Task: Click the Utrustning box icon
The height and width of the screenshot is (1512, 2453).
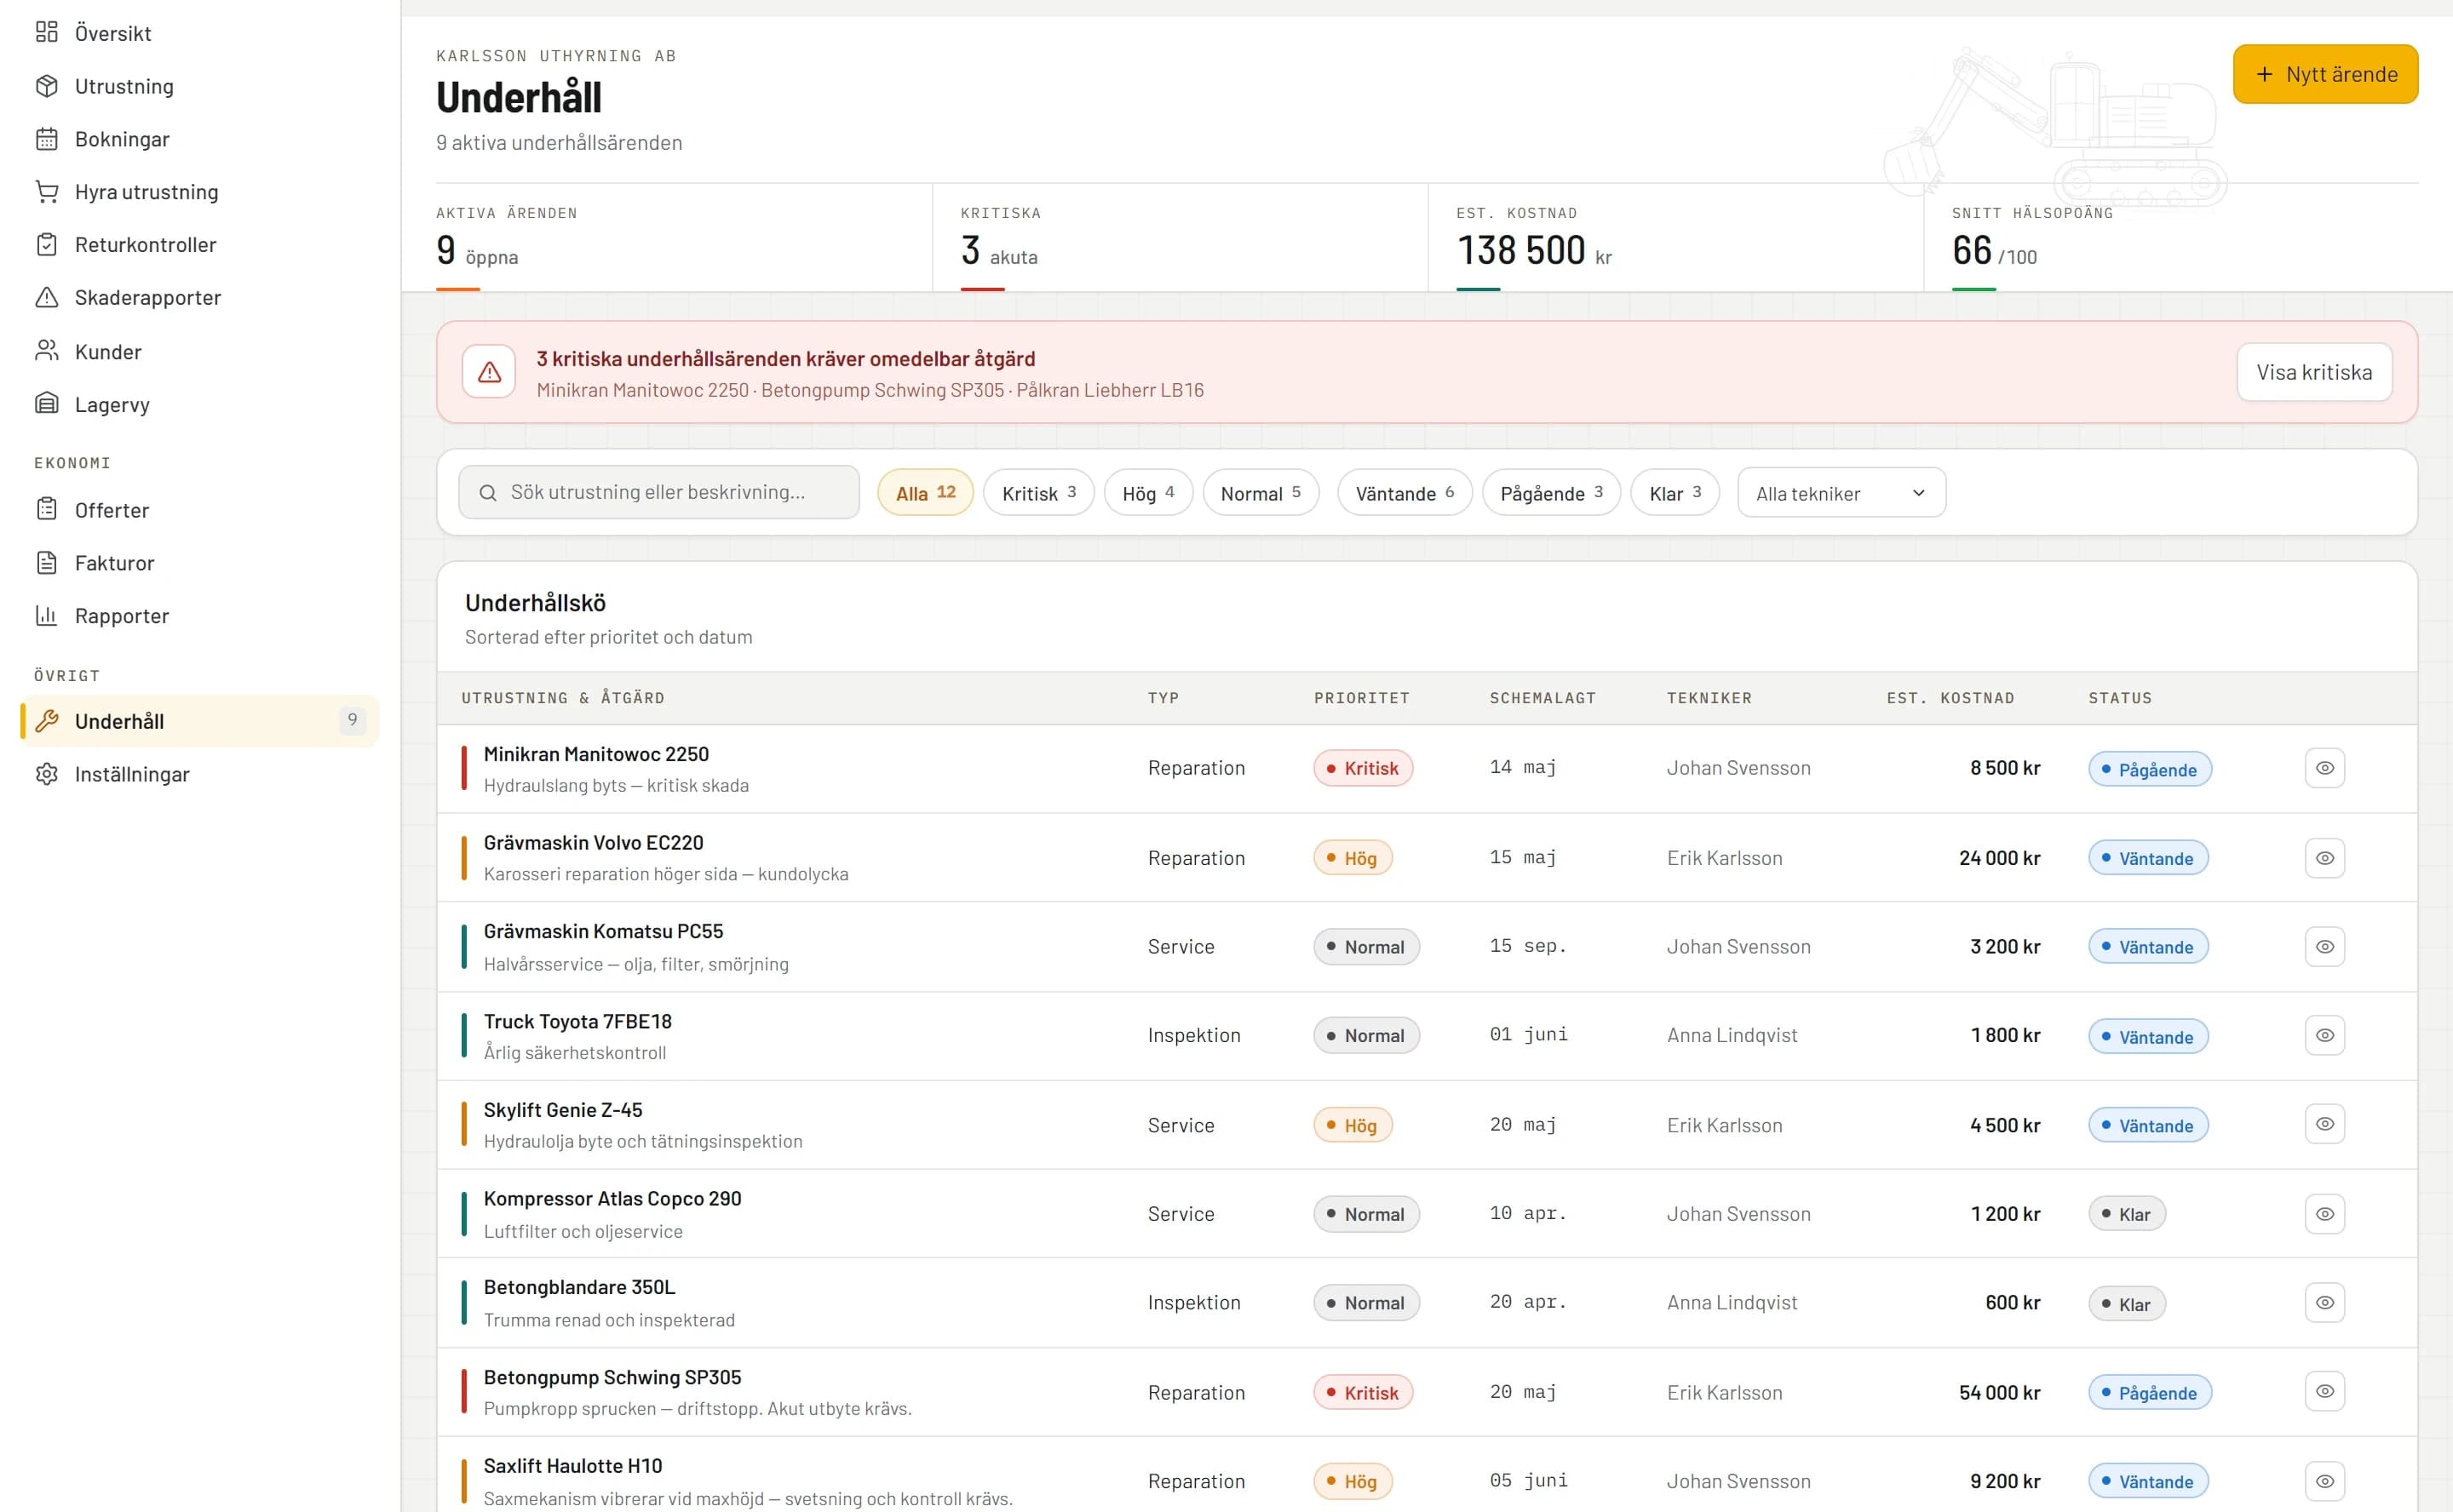Action: coord(46,86)
